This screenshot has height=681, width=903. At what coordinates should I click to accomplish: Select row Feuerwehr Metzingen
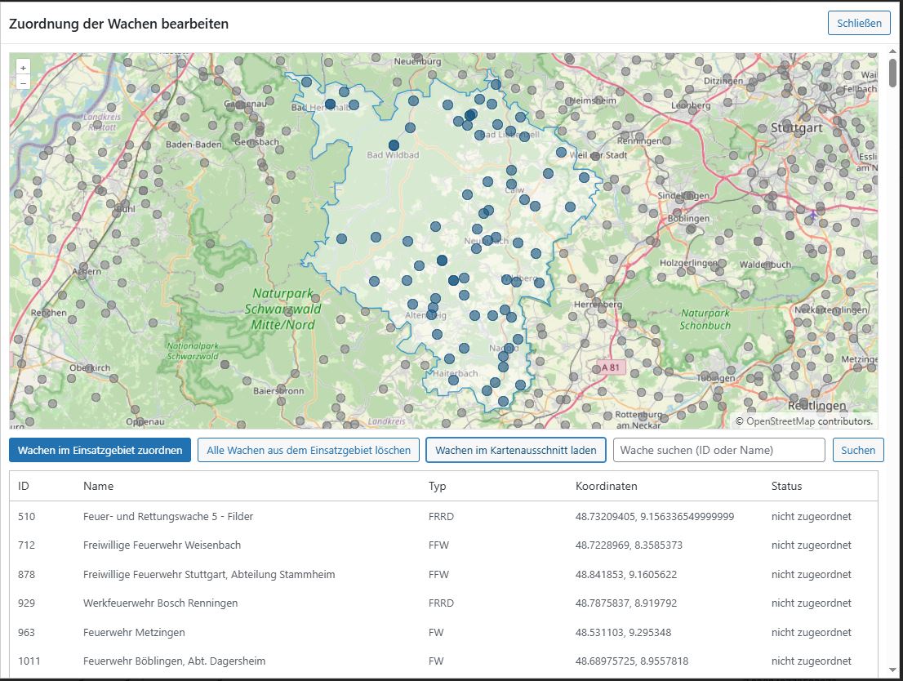(x=443, y=632)
